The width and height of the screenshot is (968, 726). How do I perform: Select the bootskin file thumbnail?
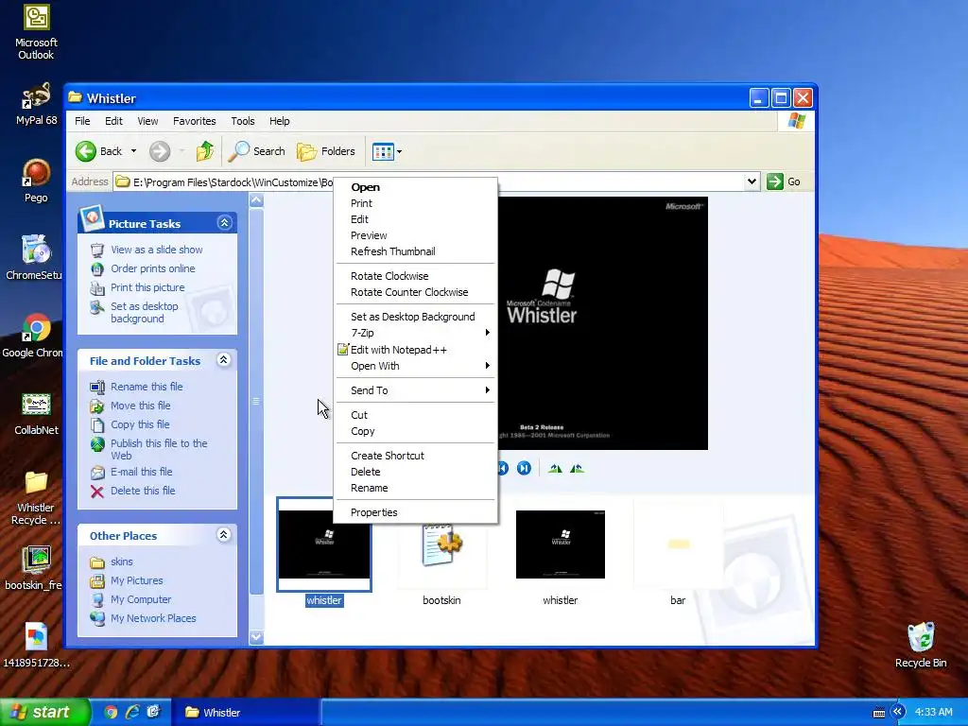(441, 545)
